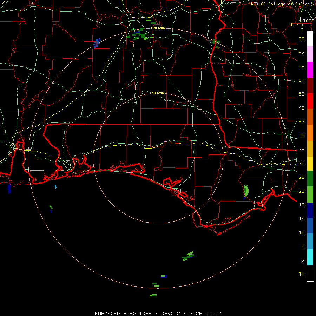Click the green and navy echo bar just inside the ring bottom
Screen dimensions: 316x316
click(164, 276)
